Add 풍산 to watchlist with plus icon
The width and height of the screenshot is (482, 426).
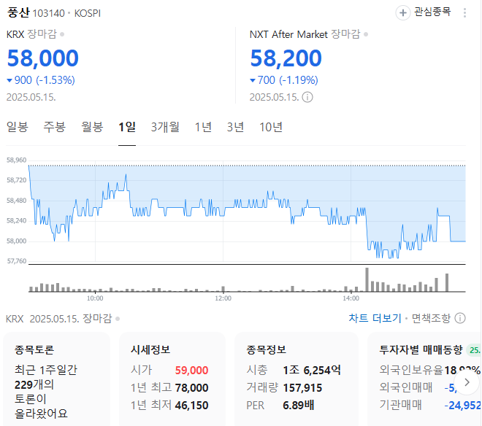(x=402, y=13)
